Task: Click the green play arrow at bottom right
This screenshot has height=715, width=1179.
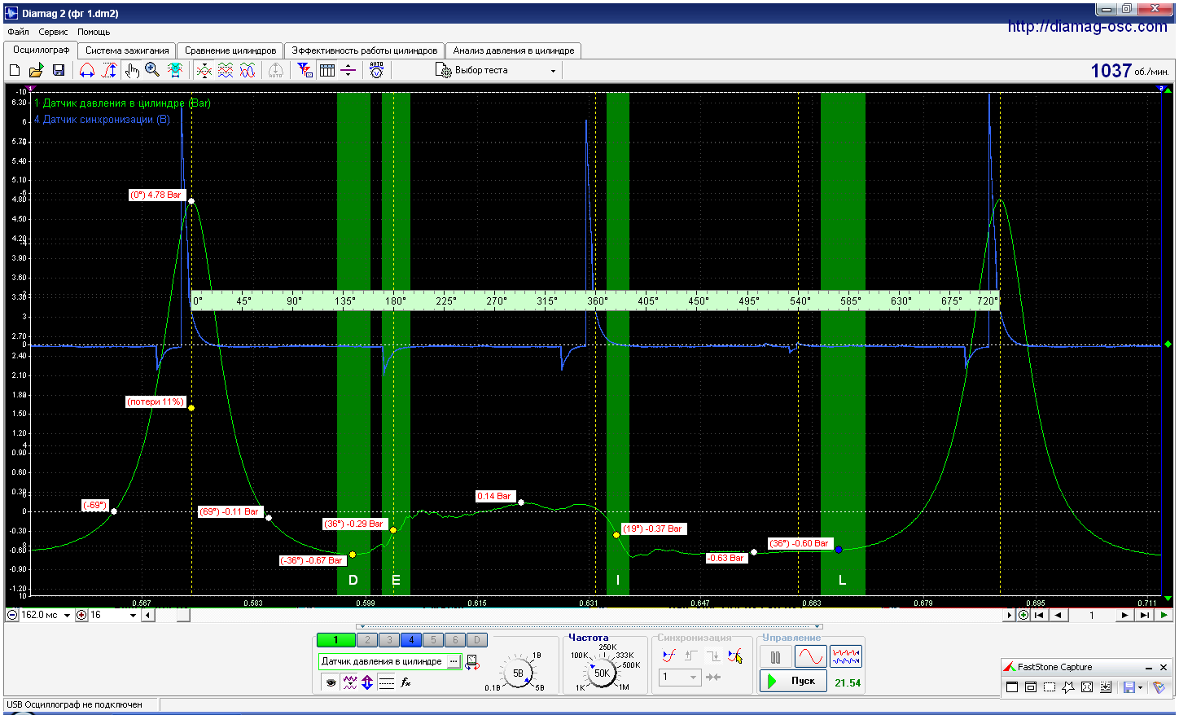Action: point(1164,615)
